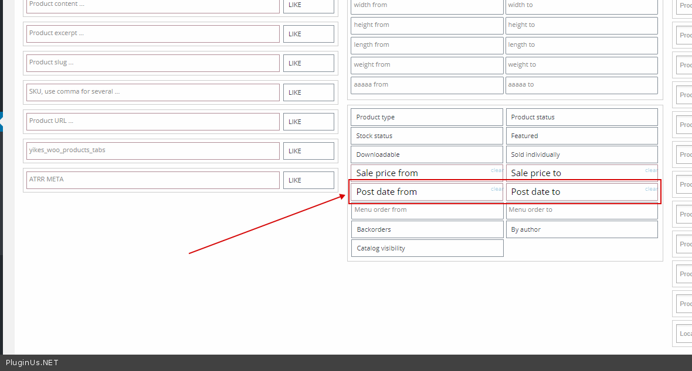Viewport: 692px width, 371px height.
Task: Open the Product status dropdown
Action: click(581, 117)
